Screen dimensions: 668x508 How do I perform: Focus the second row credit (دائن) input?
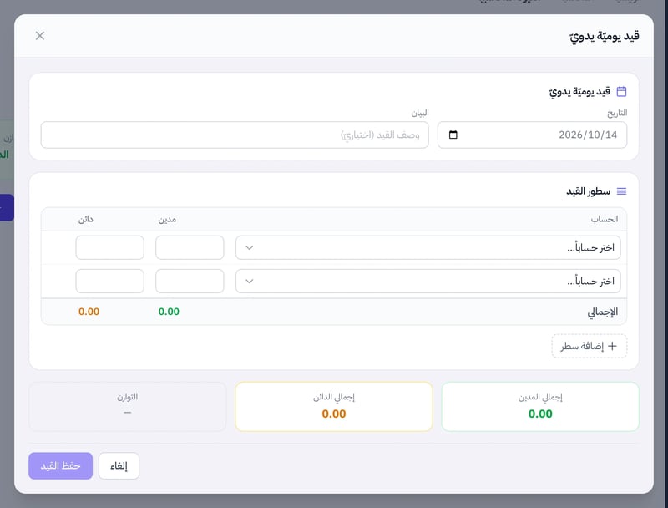[110, 282]
